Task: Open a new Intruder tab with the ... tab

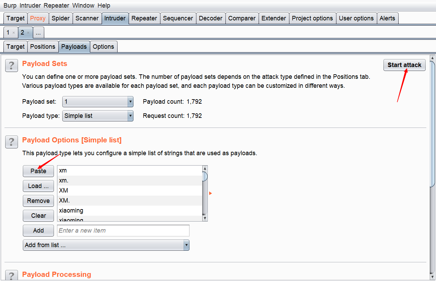Action: point(38,33)
